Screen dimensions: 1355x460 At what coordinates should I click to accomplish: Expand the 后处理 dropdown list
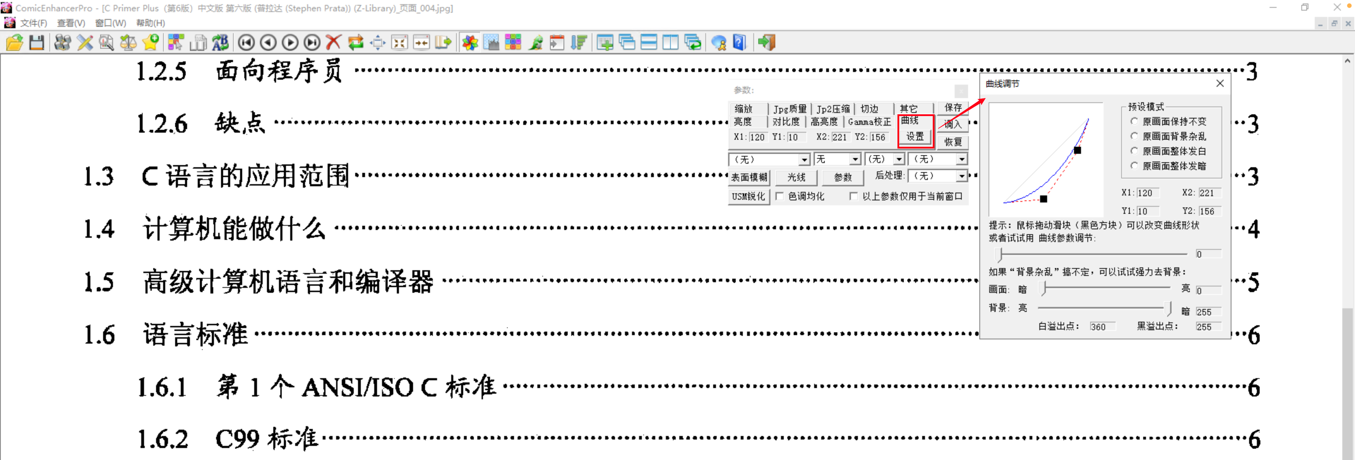tap(962, 176)
